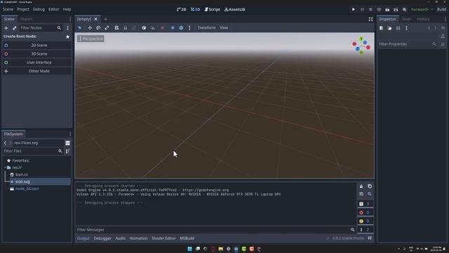The height and width of the screenshot is (253, 449).
Task: Toggle use snap magnet icon
Action: pos(153,28)
